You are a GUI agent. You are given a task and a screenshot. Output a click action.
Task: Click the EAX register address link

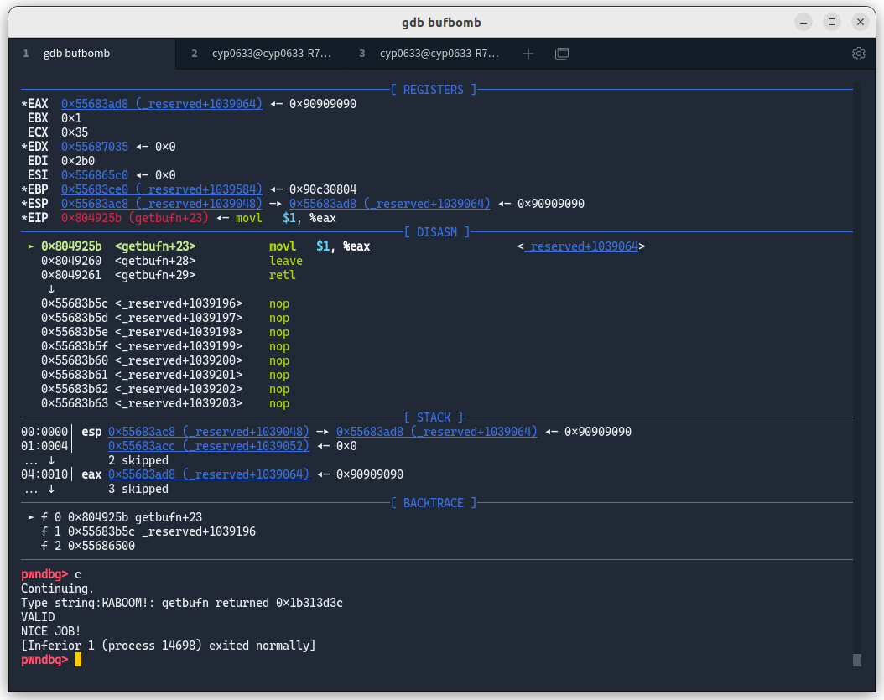[x=162, y=104]
